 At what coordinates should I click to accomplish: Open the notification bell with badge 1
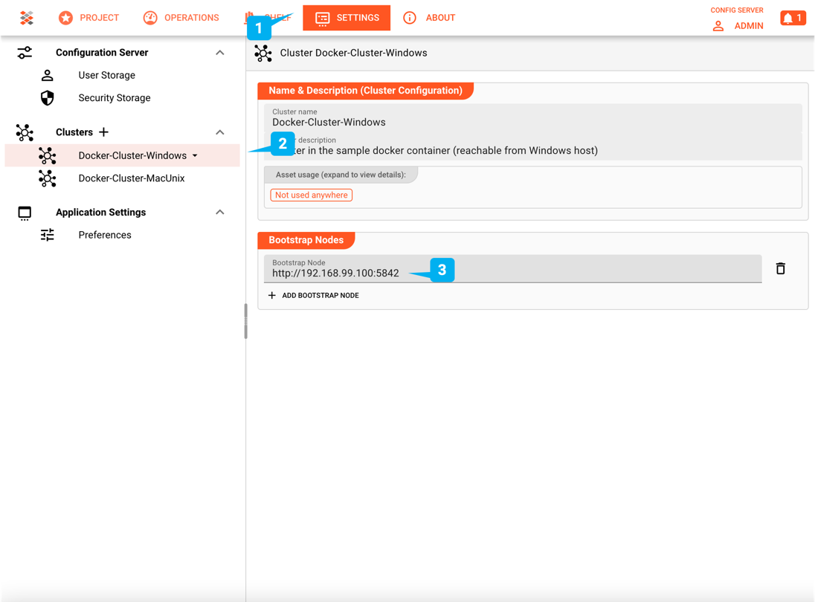pos(793,17)
